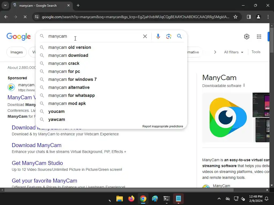The image size is (274, 205).
Task: Open Chrome side panel icon
Action: [249, 17]
